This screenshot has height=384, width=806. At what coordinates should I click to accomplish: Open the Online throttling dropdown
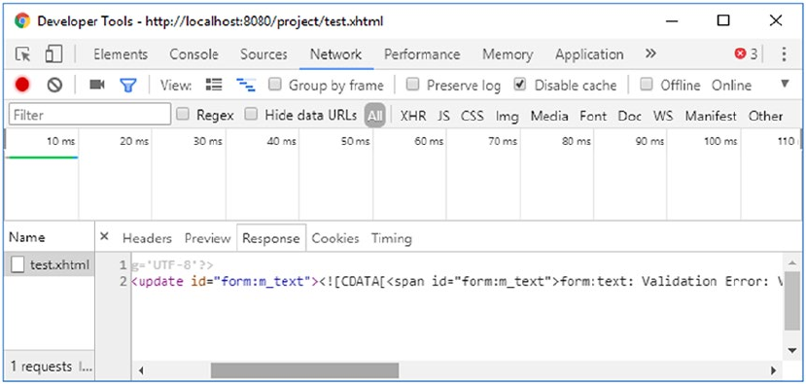click(x=731, y=86)
